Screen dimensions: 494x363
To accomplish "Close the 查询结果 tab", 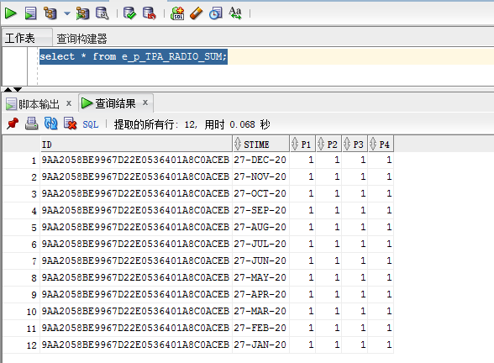I will tap(145, 103).
